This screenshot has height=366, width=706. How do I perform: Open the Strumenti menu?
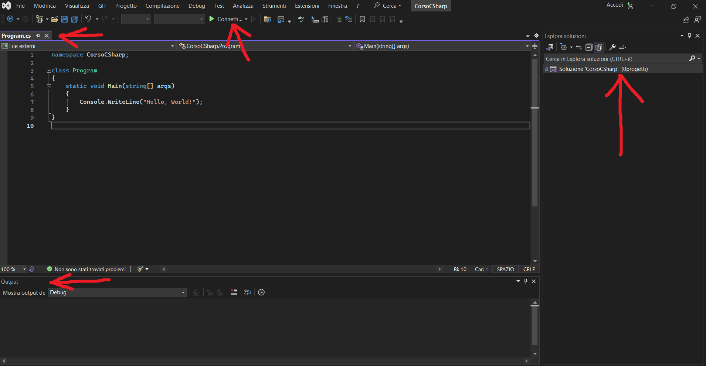pyautogui.click(x=274, y=6)
